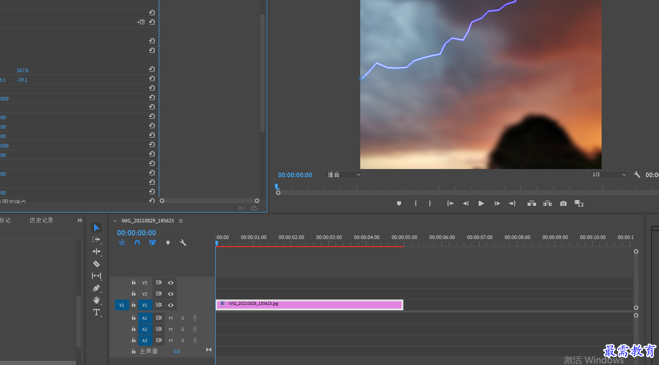Reset the parameter showing -29.1

coord(152,79)
